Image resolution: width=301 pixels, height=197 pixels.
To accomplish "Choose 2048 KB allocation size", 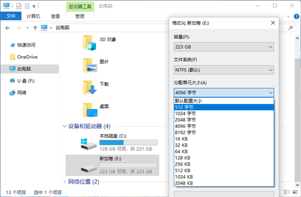I will [224, 183].
